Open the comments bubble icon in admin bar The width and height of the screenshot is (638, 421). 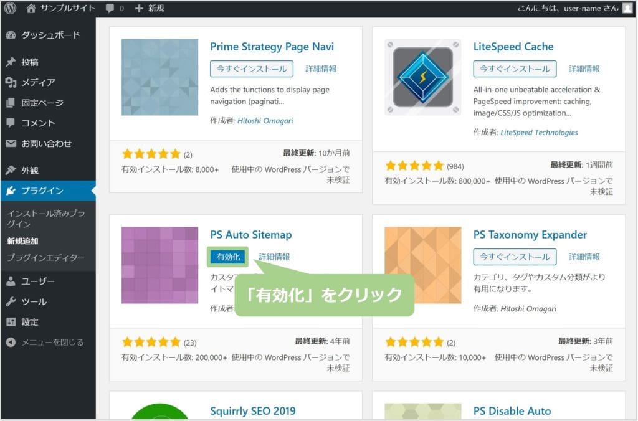click(x=110, y=9)
